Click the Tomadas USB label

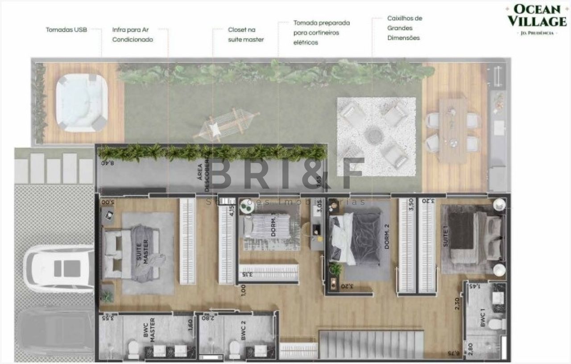tap(66, 30)
